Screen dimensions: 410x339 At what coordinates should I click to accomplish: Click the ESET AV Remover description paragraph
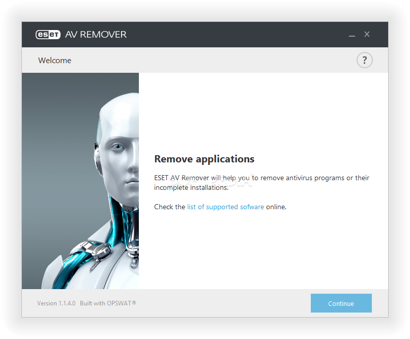(x=261, y=183)
